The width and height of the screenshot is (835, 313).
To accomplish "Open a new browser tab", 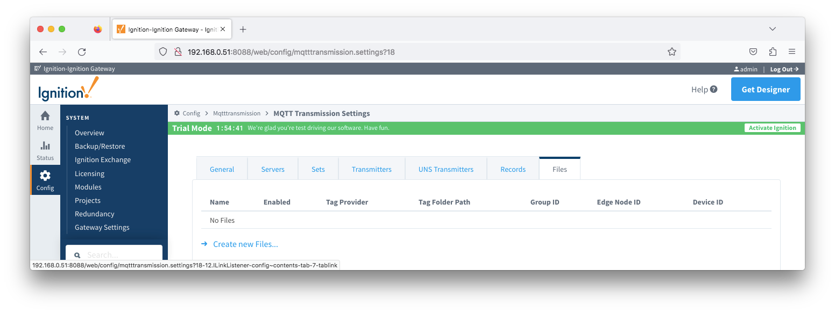I will 243,29.
